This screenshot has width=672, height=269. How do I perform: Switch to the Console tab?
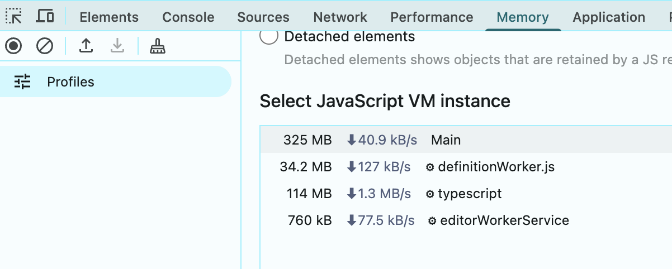click(x=188, y=17)
